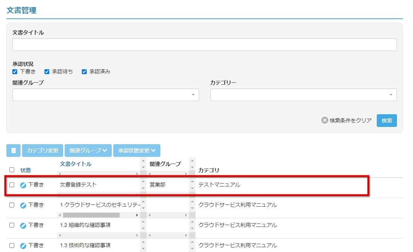Sort by 文書タイトル column header

[75, 164]
